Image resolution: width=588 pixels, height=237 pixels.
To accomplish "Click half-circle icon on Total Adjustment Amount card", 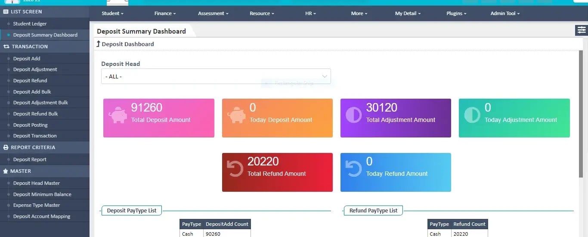I will click(x=354, y=115).
